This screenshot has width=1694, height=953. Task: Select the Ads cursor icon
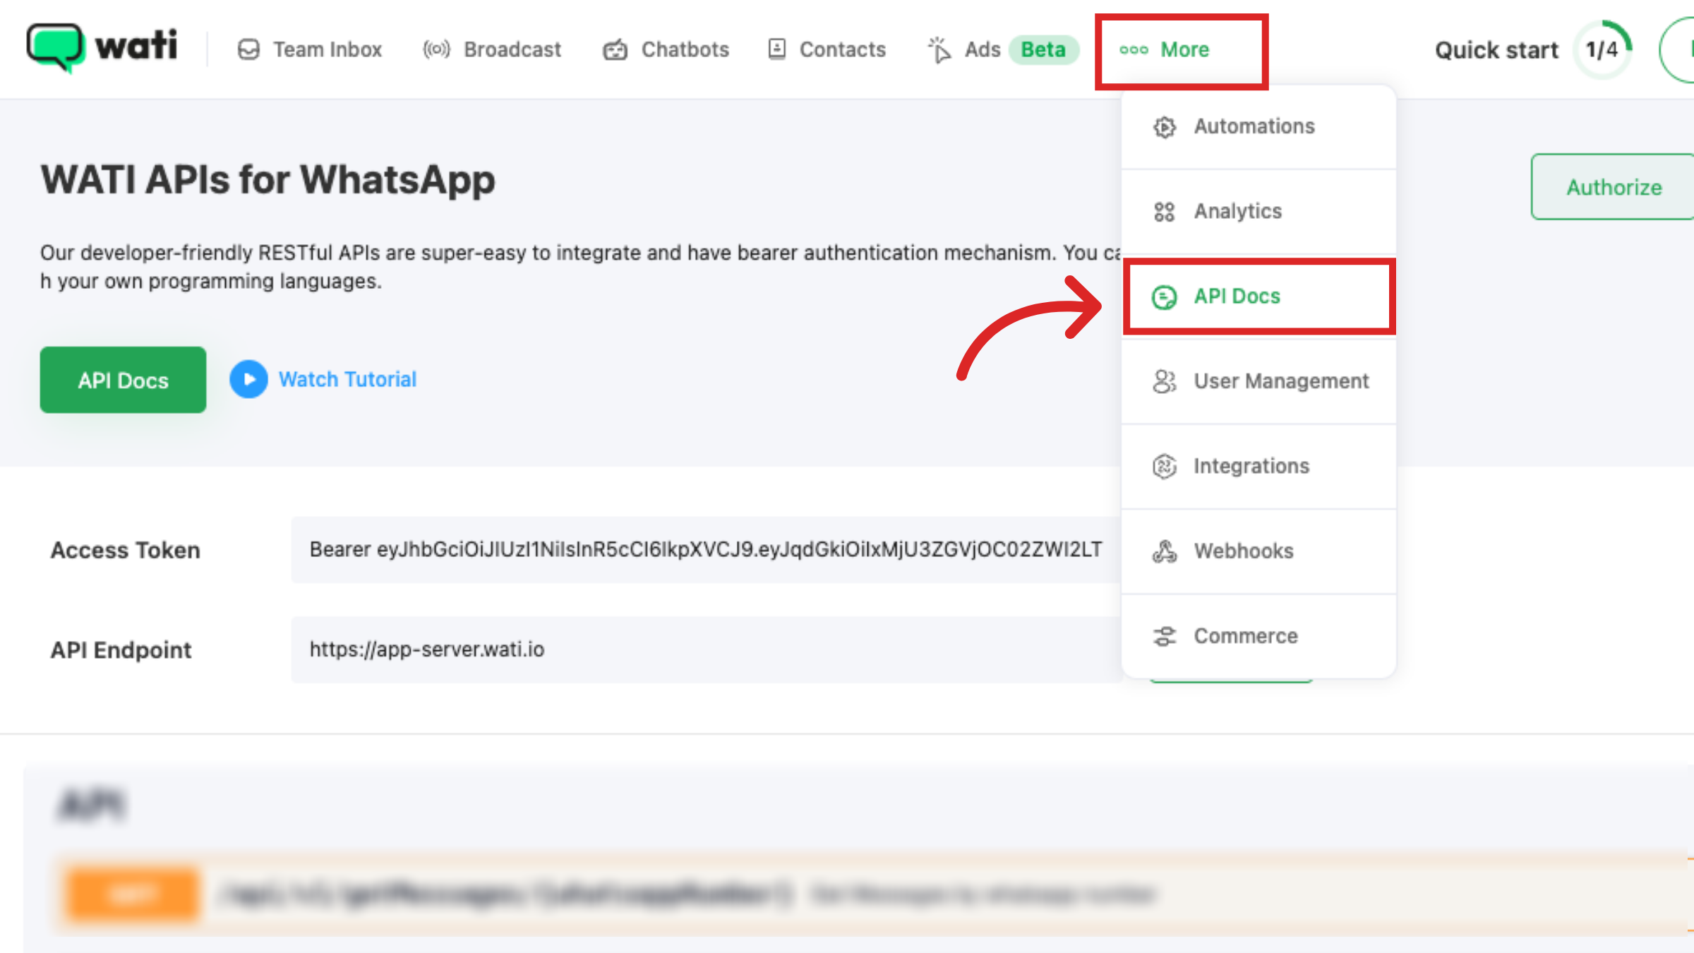pos(939,49)
